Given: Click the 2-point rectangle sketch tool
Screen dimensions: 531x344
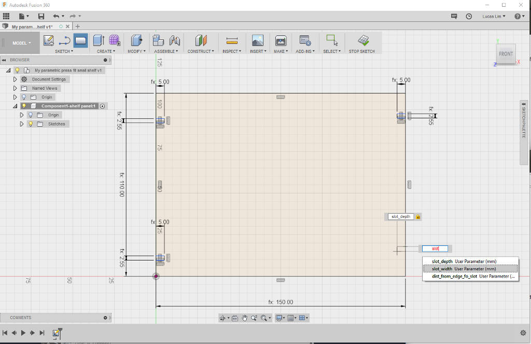Looking at the screenshot, I should [80, 40].
